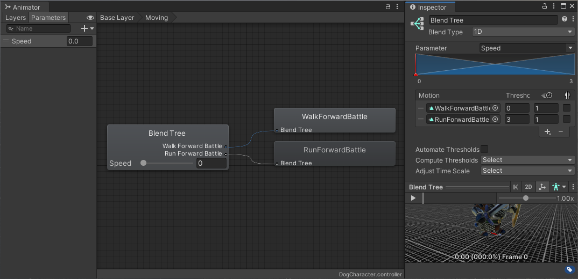Click the asset labels tag icon
Image resolution: width=578 pixels, height=279 pixels.
coord(569,270)
